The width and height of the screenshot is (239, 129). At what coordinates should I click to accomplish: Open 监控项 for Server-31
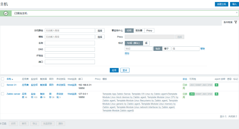coord(34,85)
